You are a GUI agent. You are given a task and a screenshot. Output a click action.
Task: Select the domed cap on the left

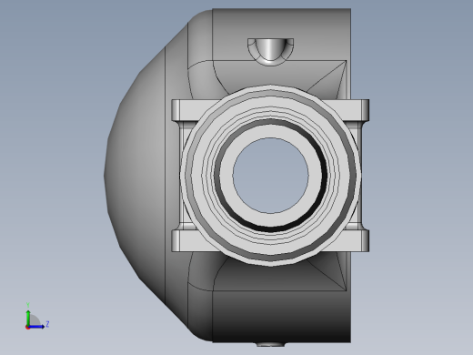pyautogui.click(x=135, y=176)
